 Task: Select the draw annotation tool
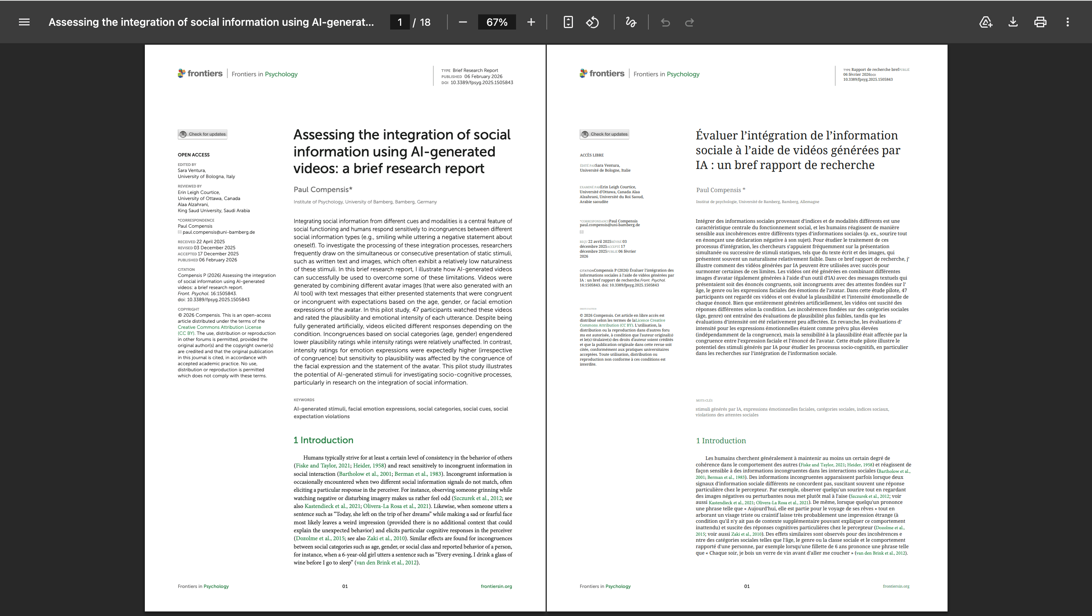631,22
